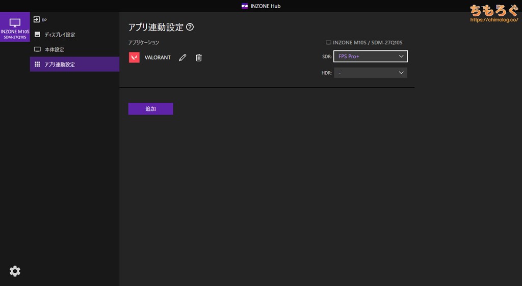The image size is (522, 286).
Task: Select the INZONE M10S monitor device tile
Action: [x=15, y=27]
